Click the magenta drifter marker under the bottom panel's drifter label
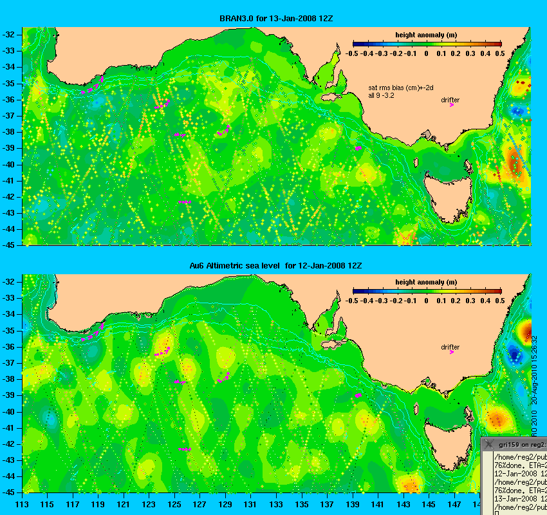 tap(451, 352)
